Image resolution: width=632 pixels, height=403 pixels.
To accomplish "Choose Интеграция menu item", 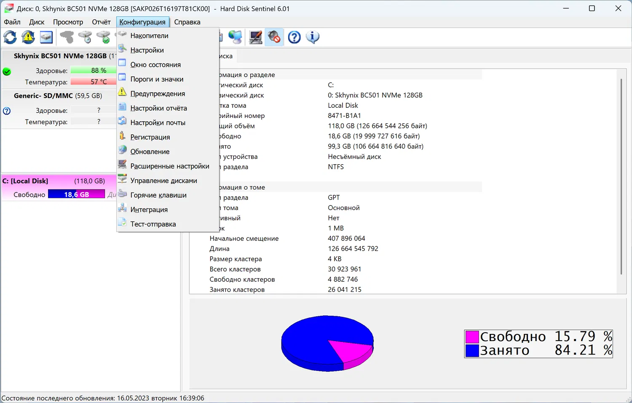I will tap(168, 210).
